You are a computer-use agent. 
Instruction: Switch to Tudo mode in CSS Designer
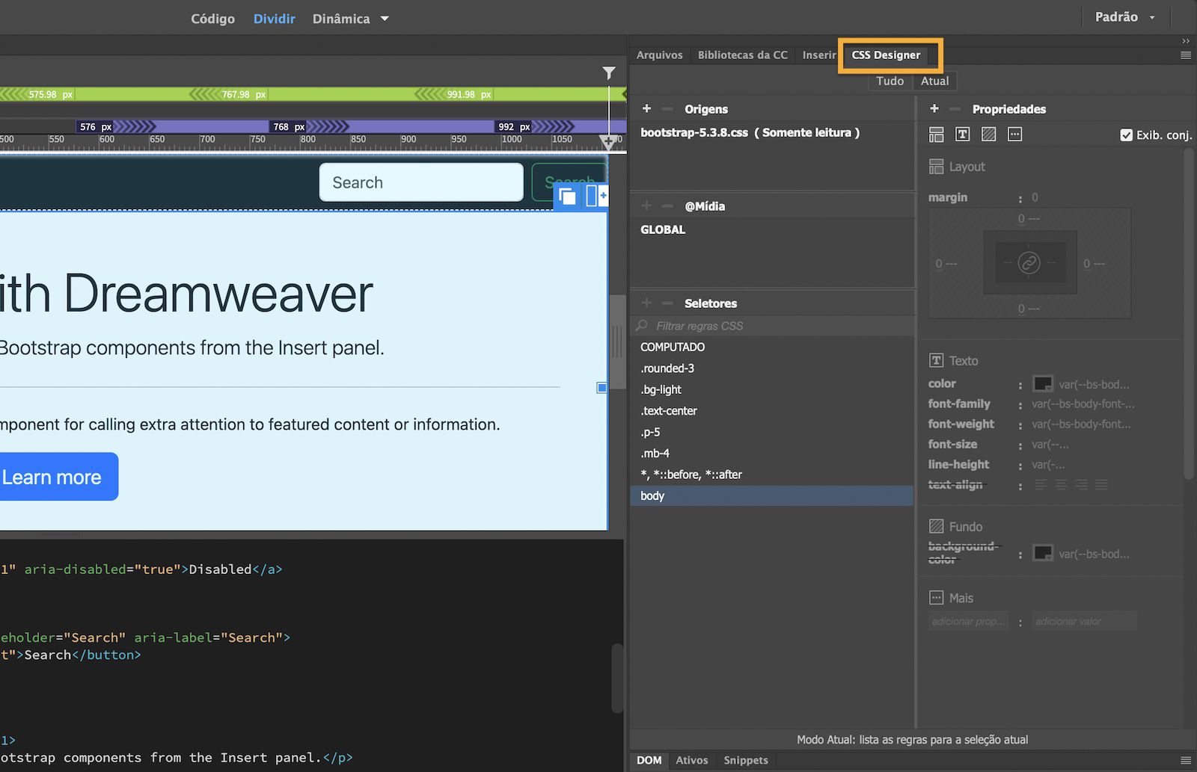pyautogui.click(x=890, y=81)
